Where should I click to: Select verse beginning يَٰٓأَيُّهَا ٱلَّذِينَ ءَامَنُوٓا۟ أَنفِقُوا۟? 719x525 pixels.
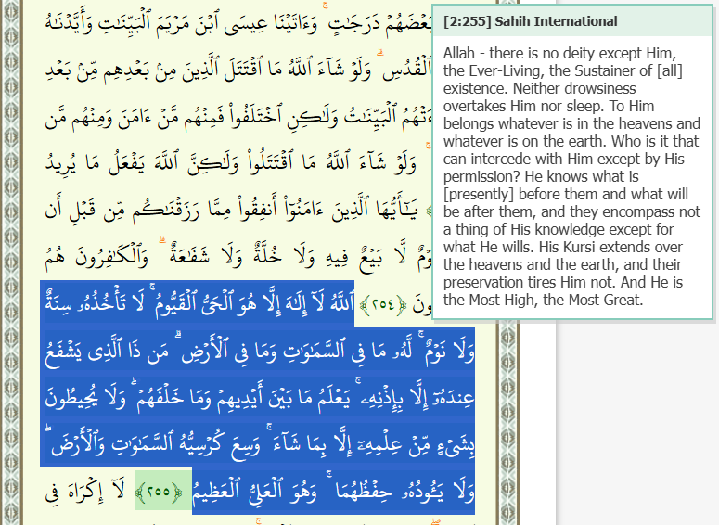[x=231, y=210]
